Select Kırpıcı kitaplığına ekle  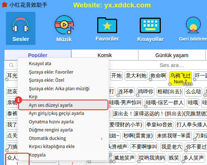click(63, 147)
